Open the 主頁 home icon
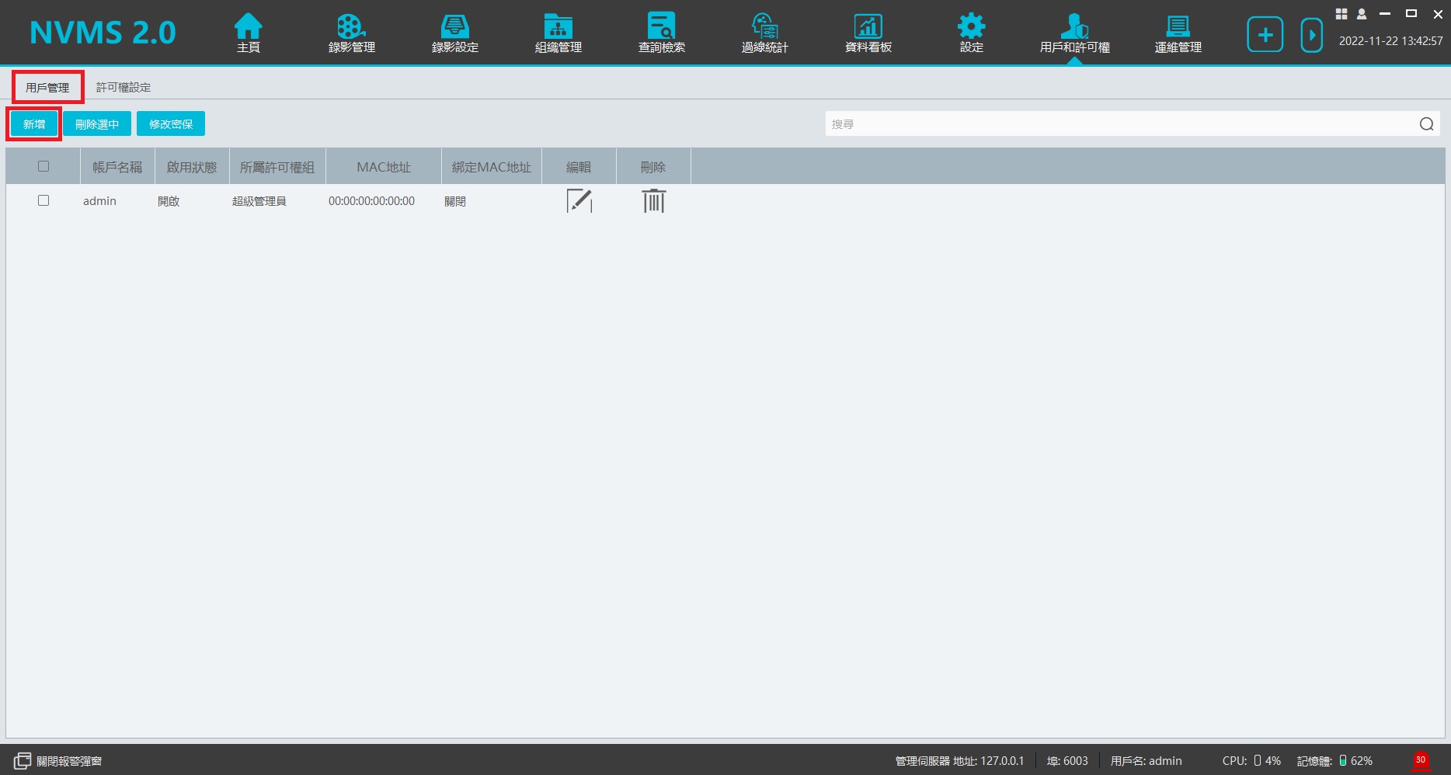 click(x=249, y=33)
